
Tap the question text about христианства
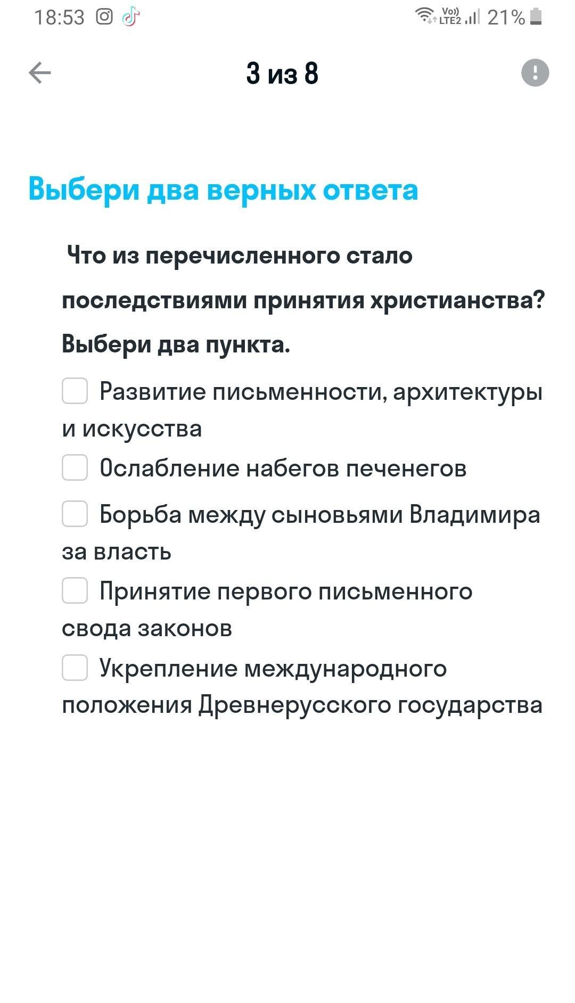303,300
